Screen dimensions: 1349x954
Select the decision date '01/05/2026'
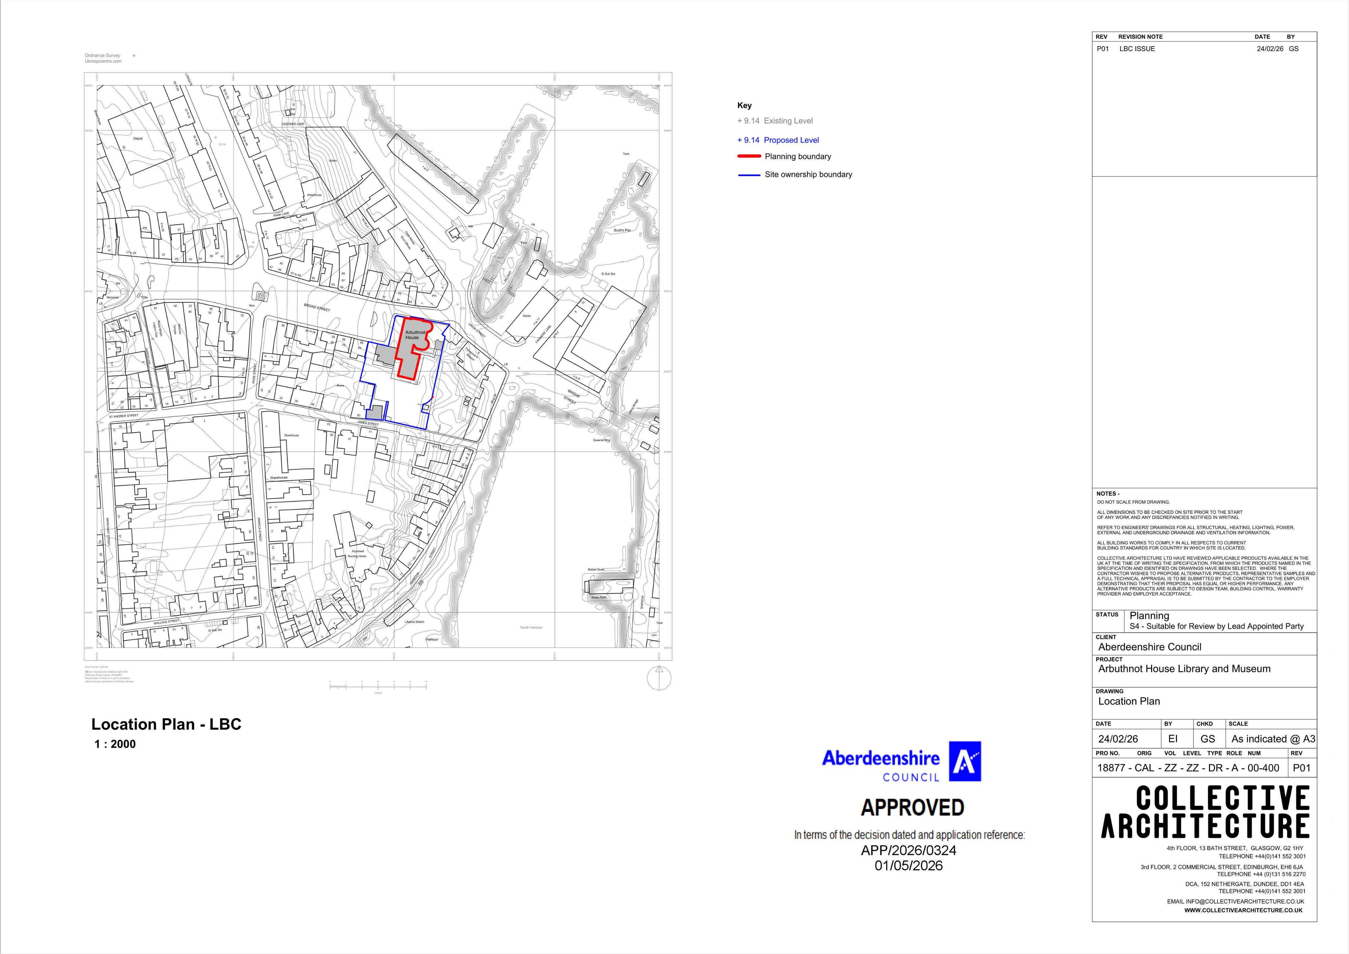pyautogui.click(x=908, y=866)
